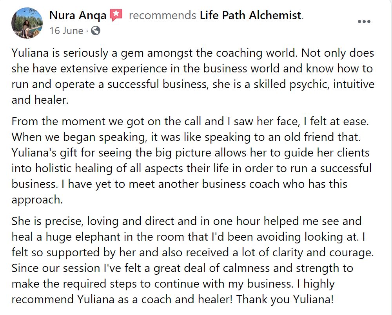
Task: Click the closing "Thank you Yuliana!" text
Action: click(x=285, y=299)
